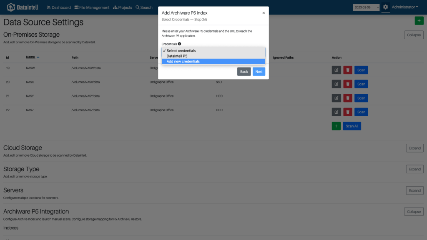427x240 pixels.
Task: Click path /Volumes/NASW/data
Action: [x=86, y=68]
